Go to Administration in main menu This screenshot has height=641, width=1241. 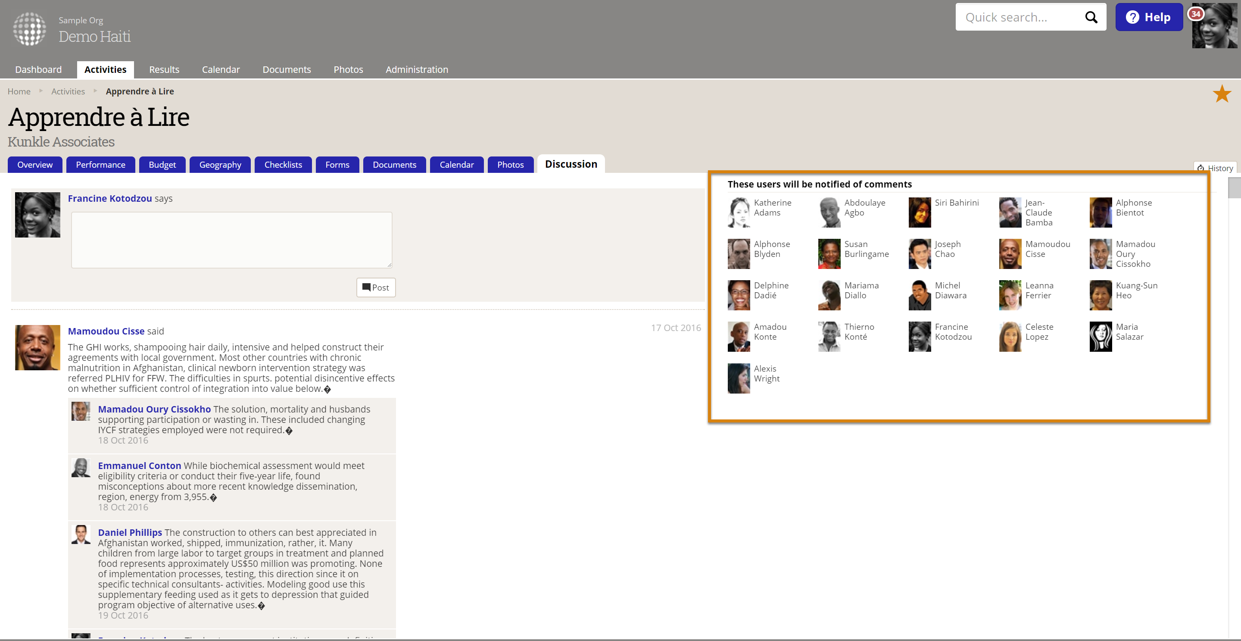pos(416,69)
